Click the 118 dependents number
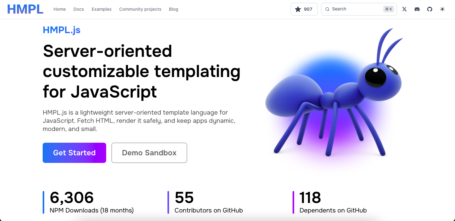 [x=310, y=198]
